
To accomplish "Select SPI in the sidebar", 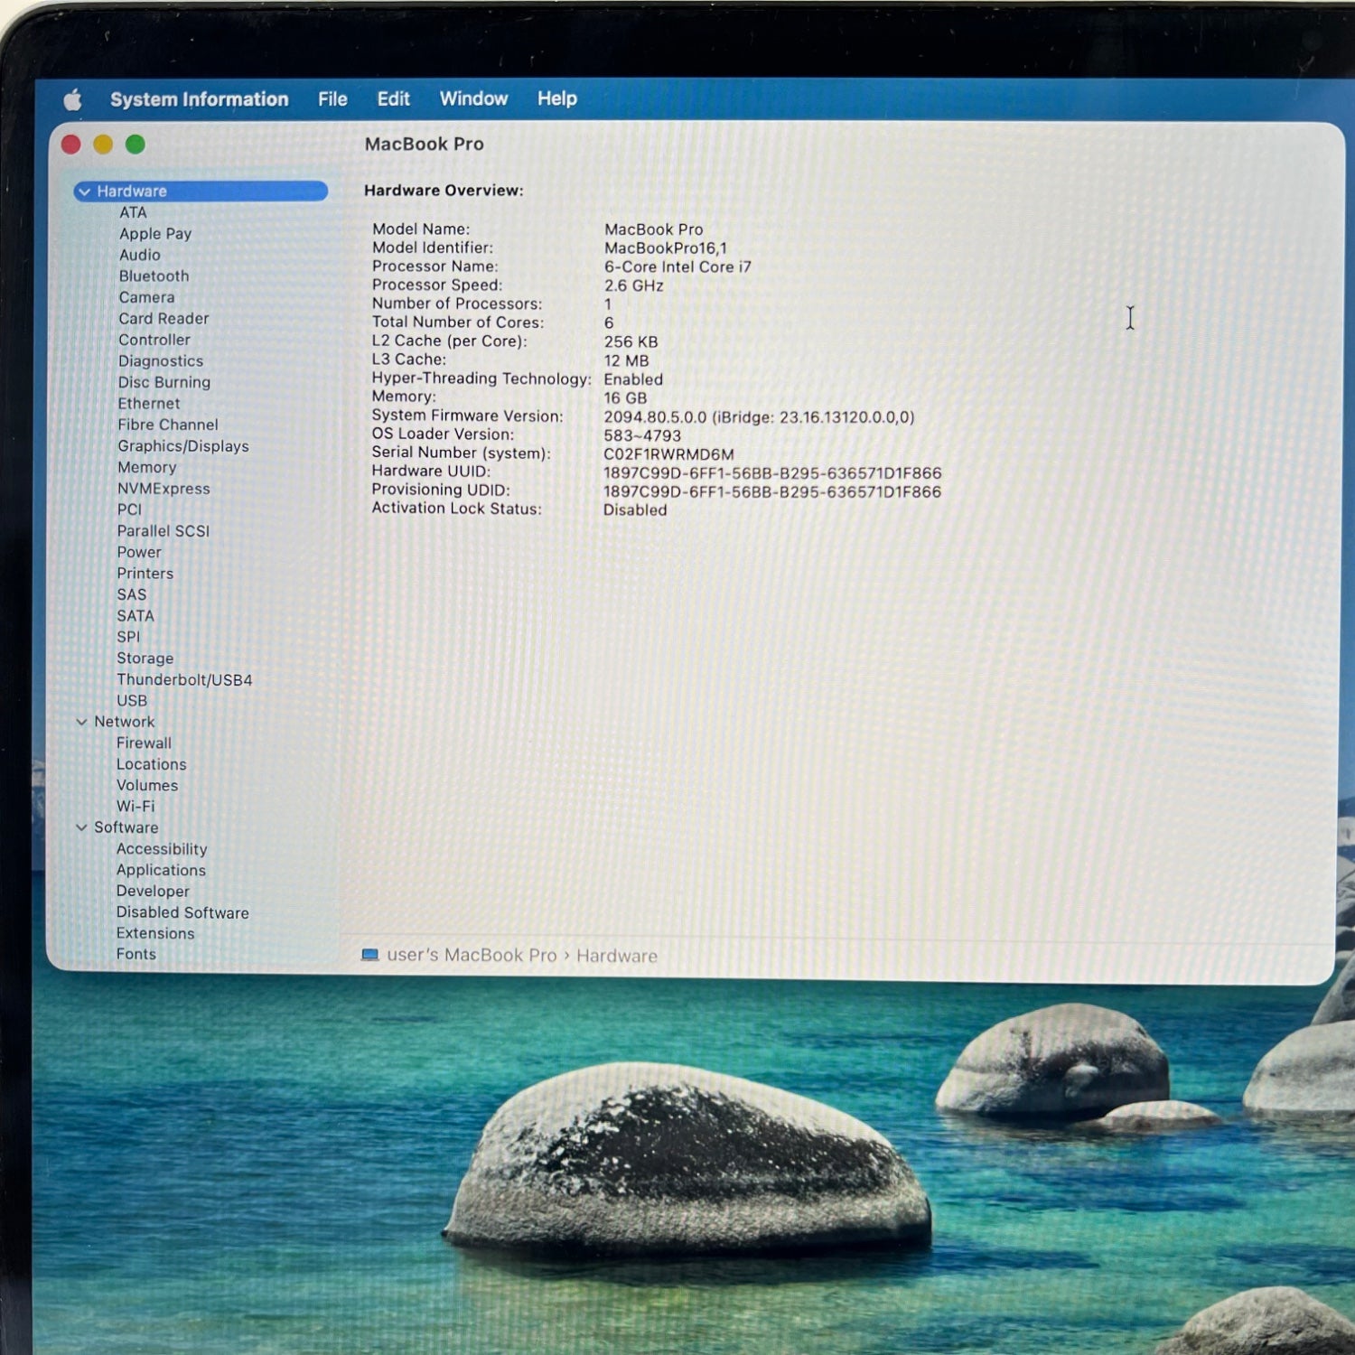I will click(128, 637).
